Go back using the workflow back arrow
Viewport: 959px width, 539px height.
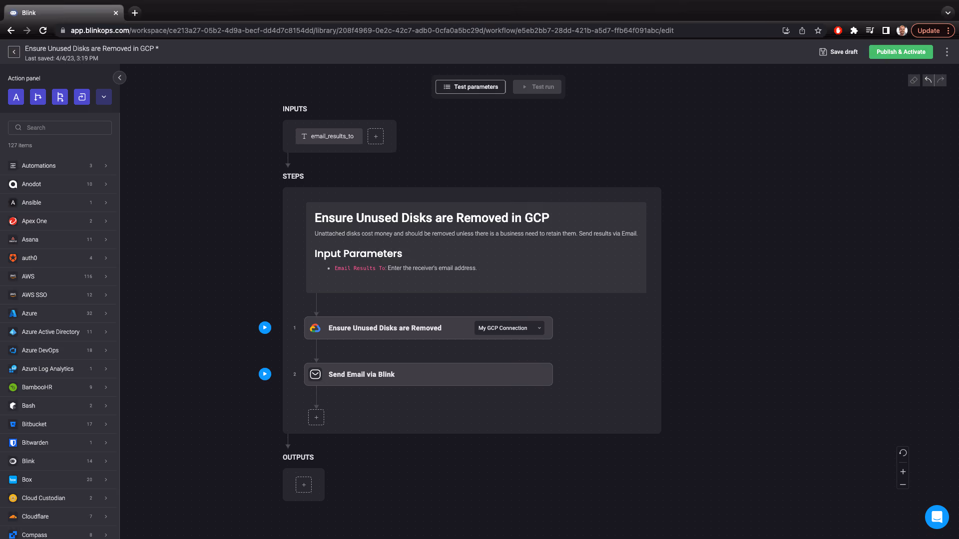14,52
